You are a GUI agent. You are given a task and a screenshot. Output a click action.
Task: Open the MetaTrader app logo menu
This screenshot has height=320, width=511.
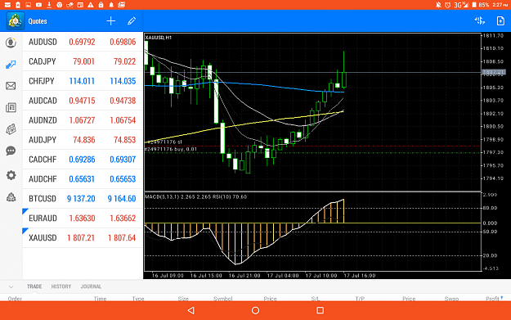[16, 21]
